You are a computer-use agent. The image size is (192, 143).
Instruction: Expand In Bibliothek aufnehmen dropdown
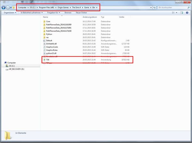32,12
